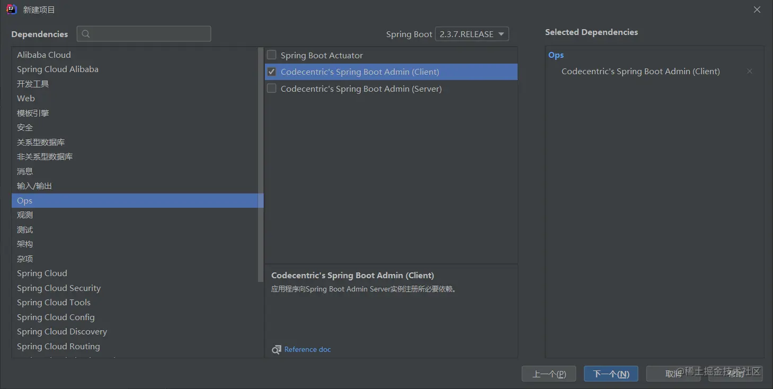Viewport: 773px width, 389px height.
Task: Click the IntelliJ IDEA logo icon
Action: 12,10
